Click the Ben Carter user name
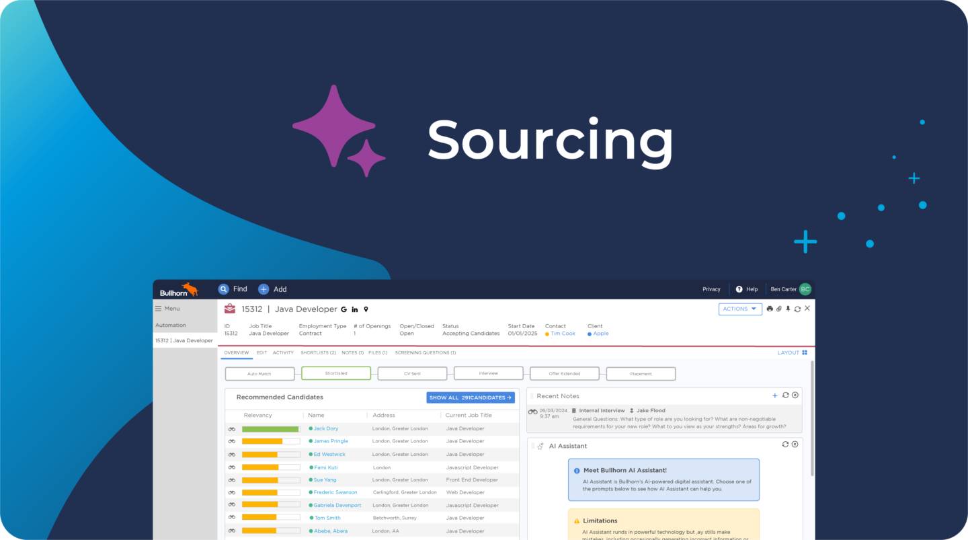The width and height of the screenshot is (968, 540). point(783,289)
